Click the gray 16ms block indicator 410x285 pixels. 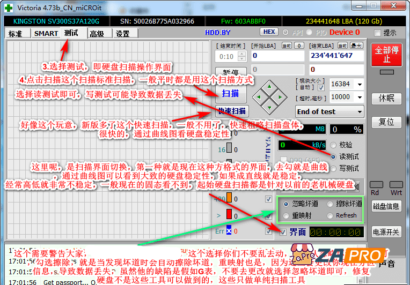230,148
